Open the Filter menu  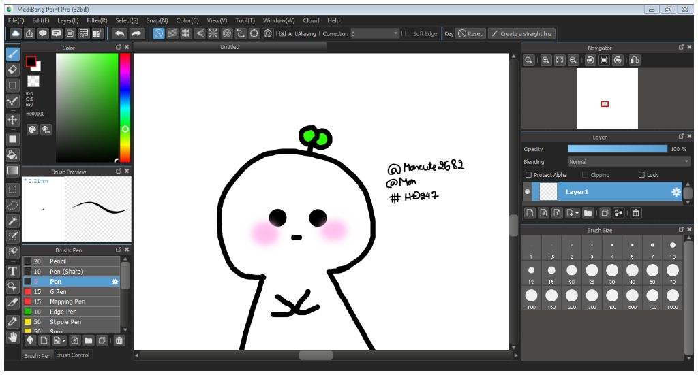[97, 20]
